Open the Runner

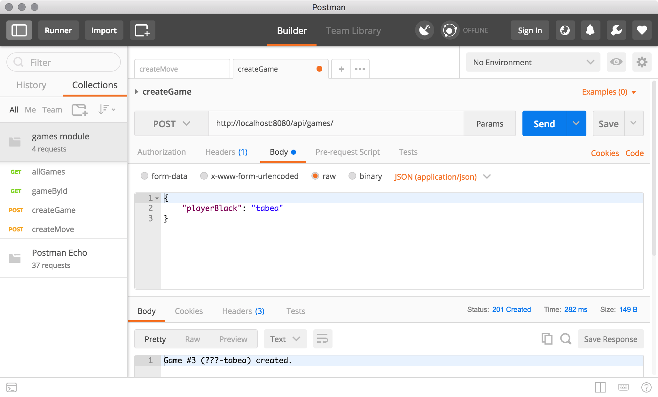point(58,30)
